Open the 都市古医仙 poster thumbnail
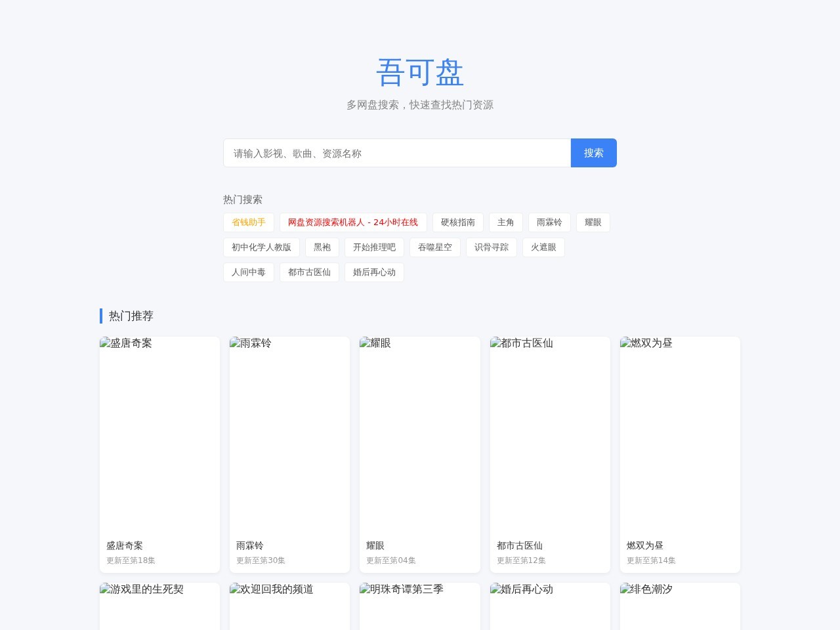 (550, 435)
